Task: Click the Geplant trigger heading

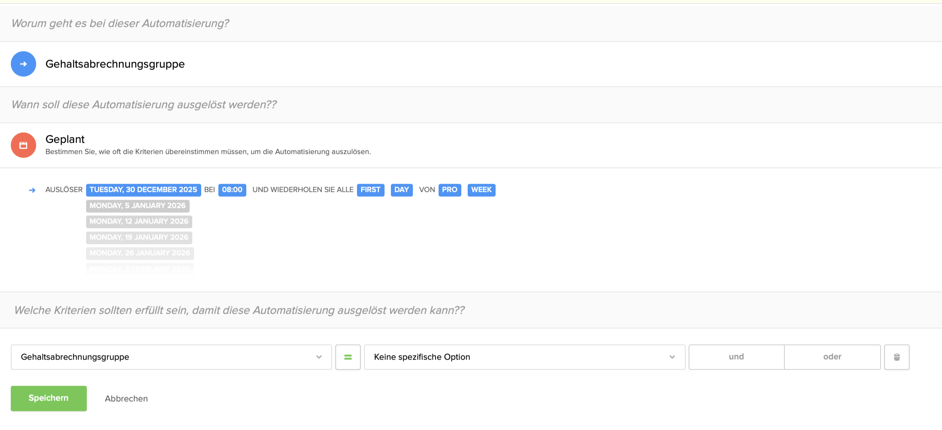Action: pyautogui.click(x=64, y=139)
